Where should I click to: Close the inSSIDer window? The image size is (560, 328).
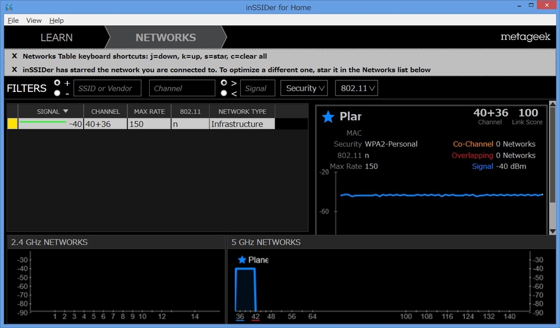coord(547,5)
